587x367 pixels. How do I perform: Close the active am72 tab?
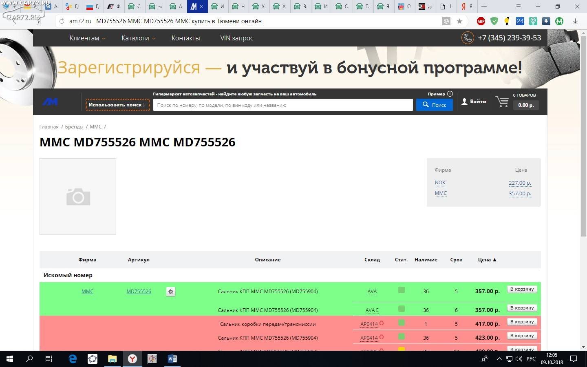click(201, 7)
